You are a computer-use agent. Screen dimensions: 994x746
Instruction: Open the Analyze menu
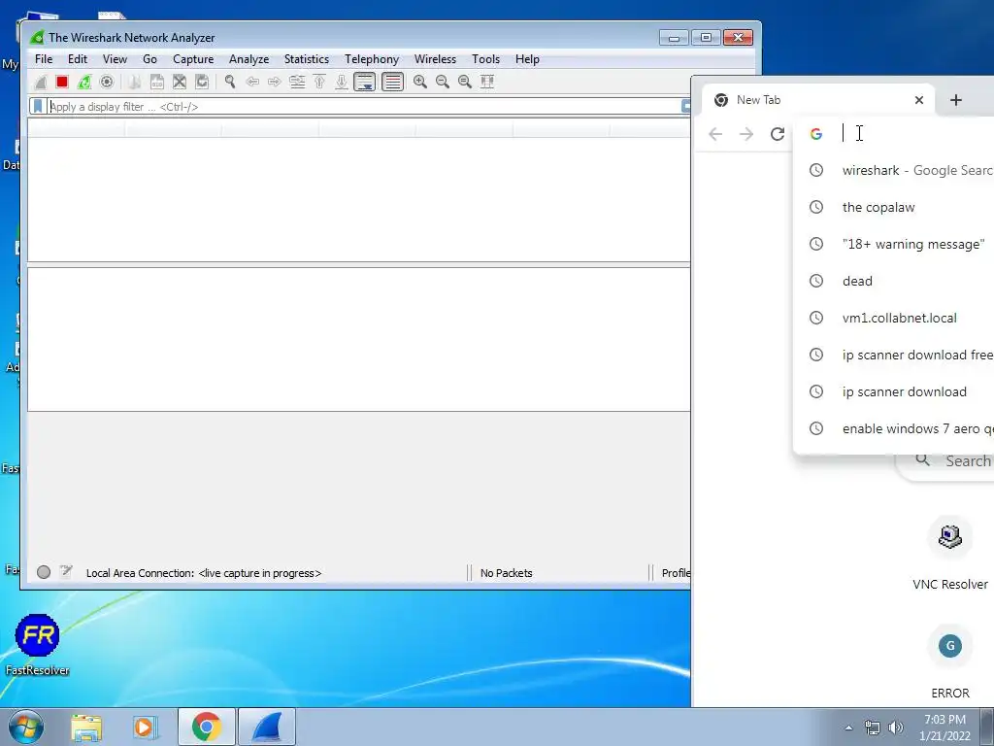tap(248, 59)
